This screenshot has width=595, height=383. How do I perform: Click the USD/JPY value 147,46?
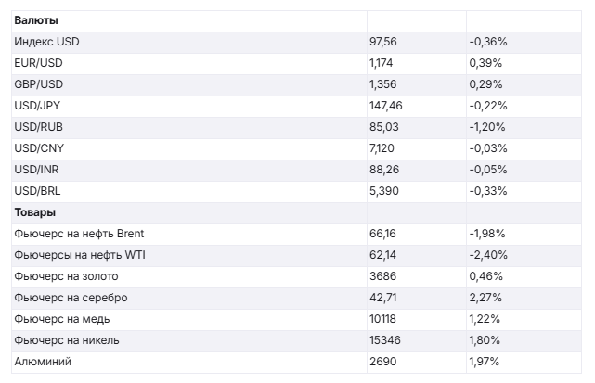click(386, 106)
